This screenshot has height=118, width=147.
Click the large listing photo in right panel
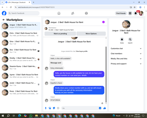click(x=126, y=24)
